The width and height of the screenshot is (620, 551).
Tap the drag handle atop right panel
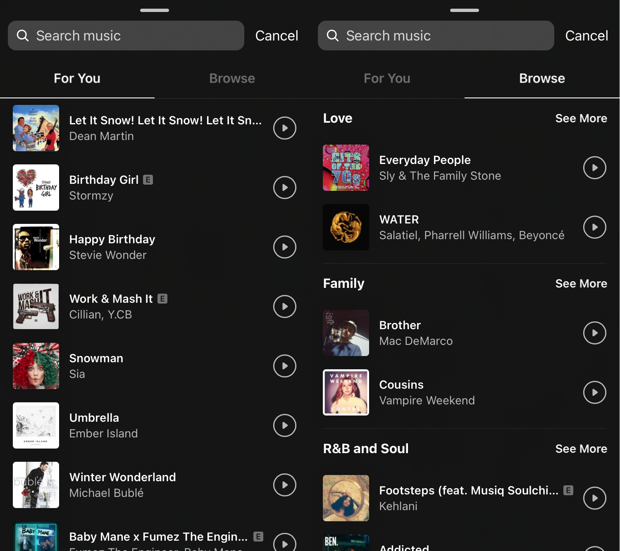tap(465, 10)
